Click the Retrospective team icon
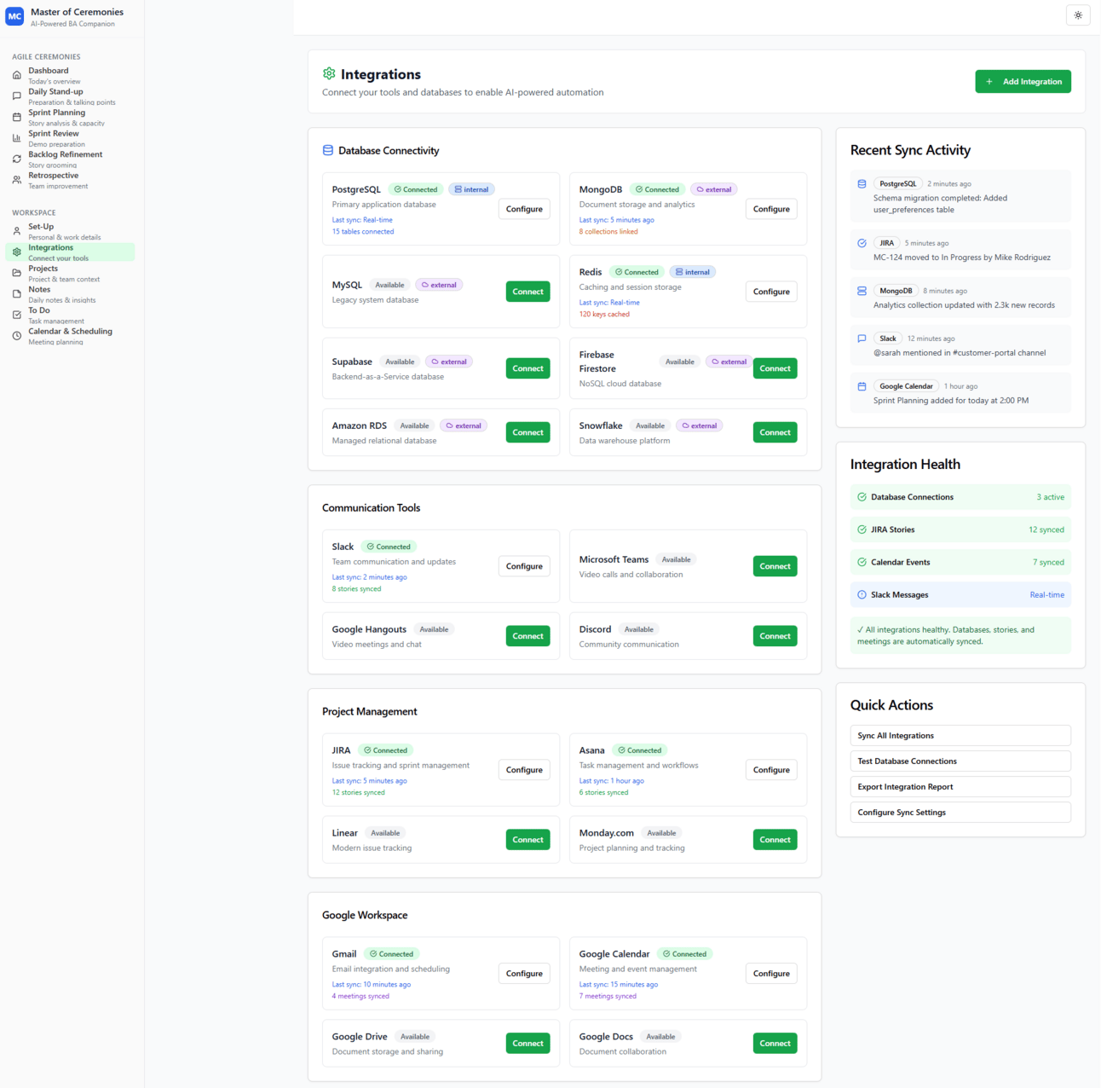 click(x=16, y=180)
